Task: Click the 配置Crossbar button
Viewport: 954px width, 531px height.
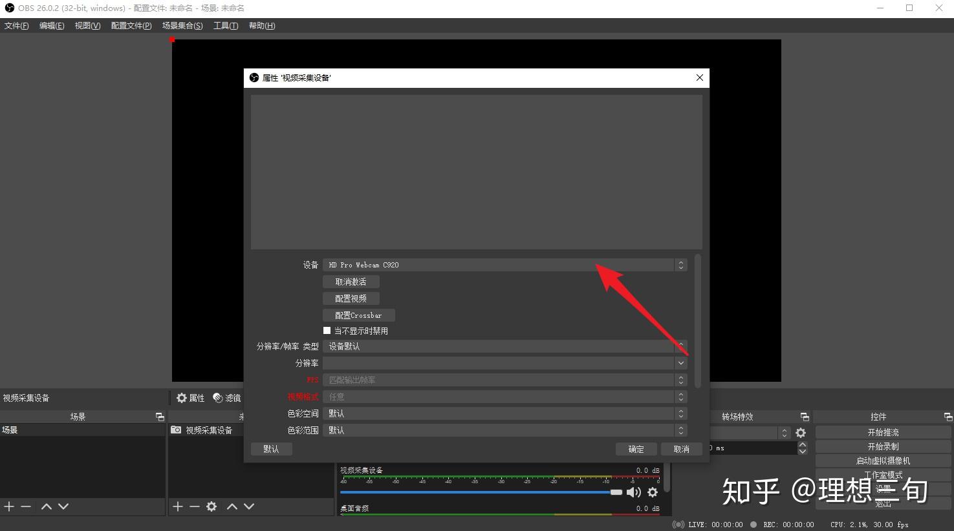Action: click(359, 315)
